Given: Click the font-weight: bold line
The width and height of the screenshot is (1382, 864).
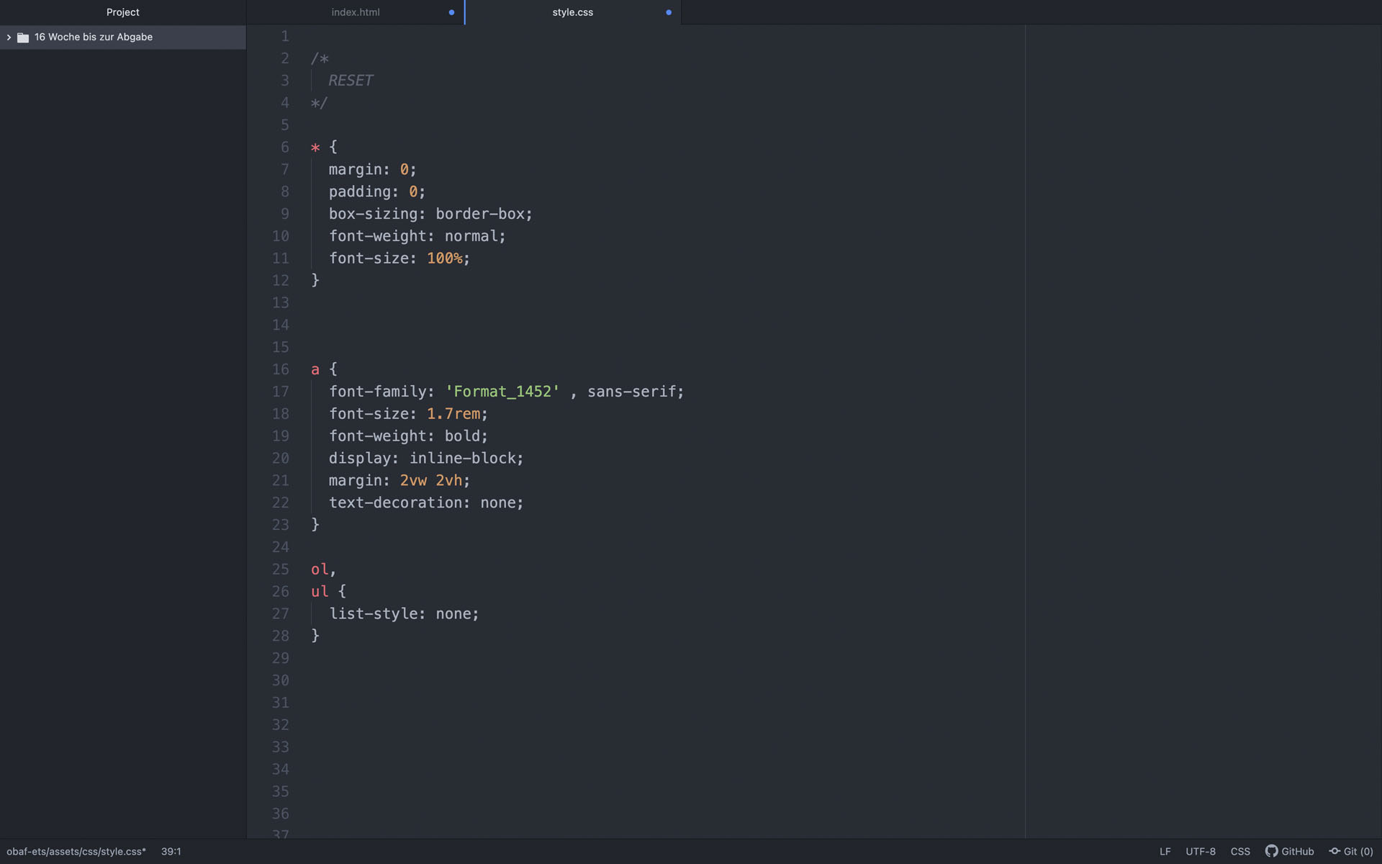Looking at the screenshot, I should (408, 436).
